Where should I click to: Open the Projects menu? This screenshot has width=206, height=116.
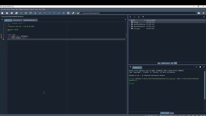point(32,9)
